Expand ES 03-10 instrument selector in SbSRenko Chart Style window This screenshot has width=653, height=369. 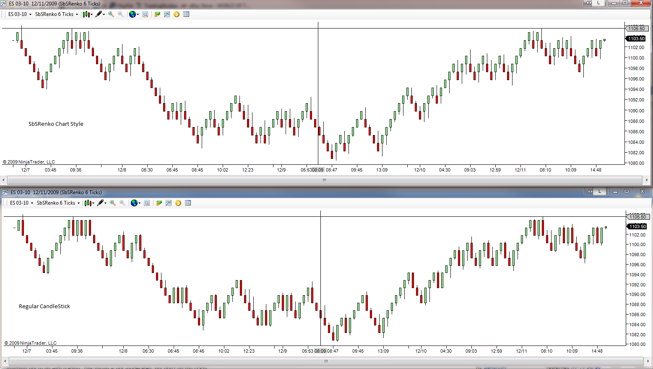(x=20, y=14)
